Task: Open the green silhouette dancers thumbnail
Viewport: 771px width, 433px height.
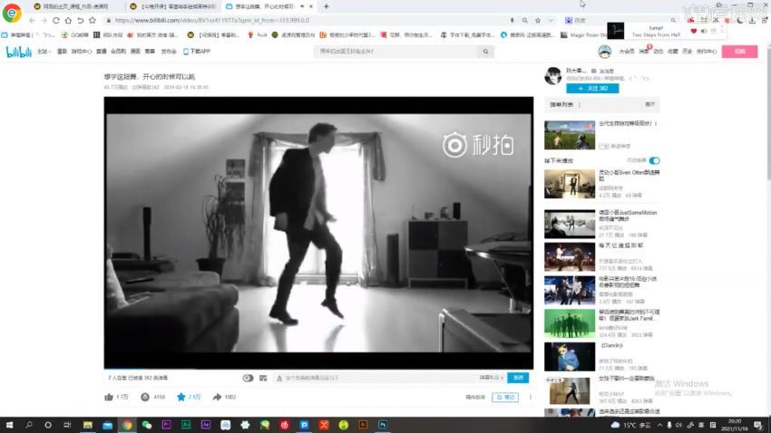Action: 570,323
